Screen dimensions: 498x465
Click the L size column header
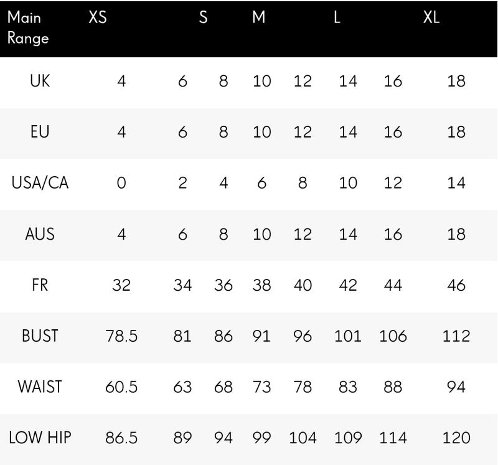coord(337,18)
